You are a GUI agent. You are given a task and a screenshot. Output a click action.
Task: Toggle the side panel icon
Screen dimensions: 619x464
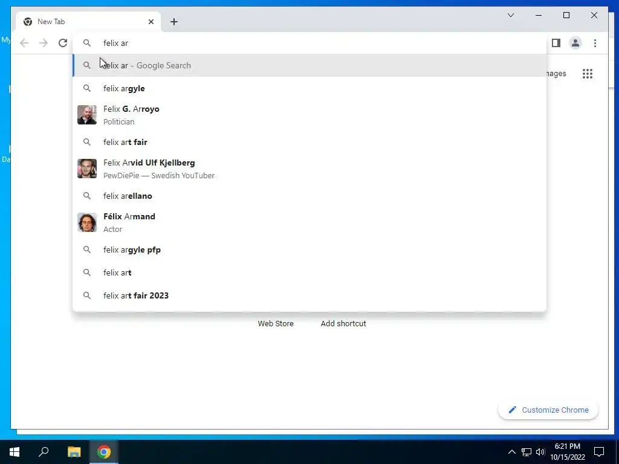(x=556, y=43)
